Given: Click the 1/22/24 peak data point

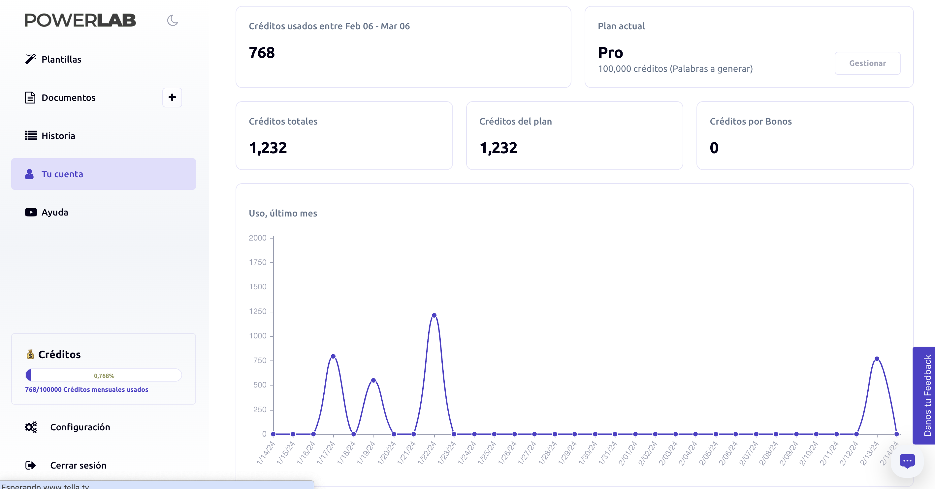Looking at the screenshot, I should pyautogui.click(x=434, y=315).
